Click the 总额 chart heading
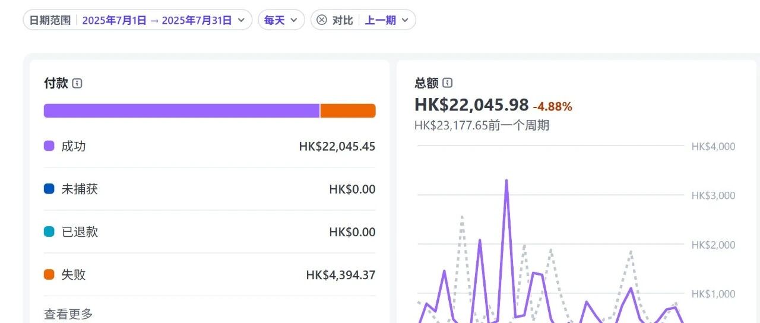Screen dimensions: 760x323 coord(426,83)
